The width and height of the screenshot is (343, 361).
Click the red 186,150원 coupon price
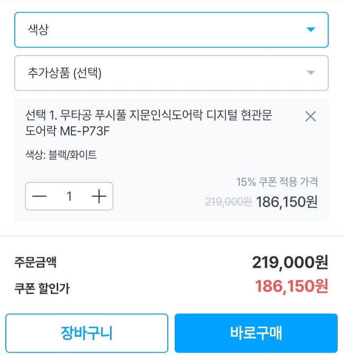coord(292,287)
